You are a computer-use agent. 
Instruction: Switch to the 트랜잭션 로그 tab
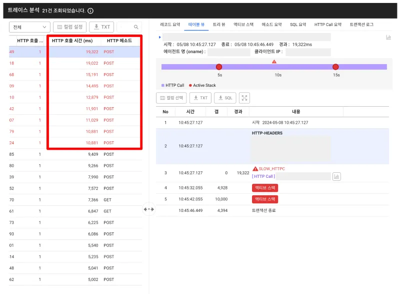361,25
